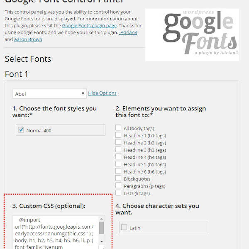Click the Hide Options link
Screen dimensions: 249x249
102,93
